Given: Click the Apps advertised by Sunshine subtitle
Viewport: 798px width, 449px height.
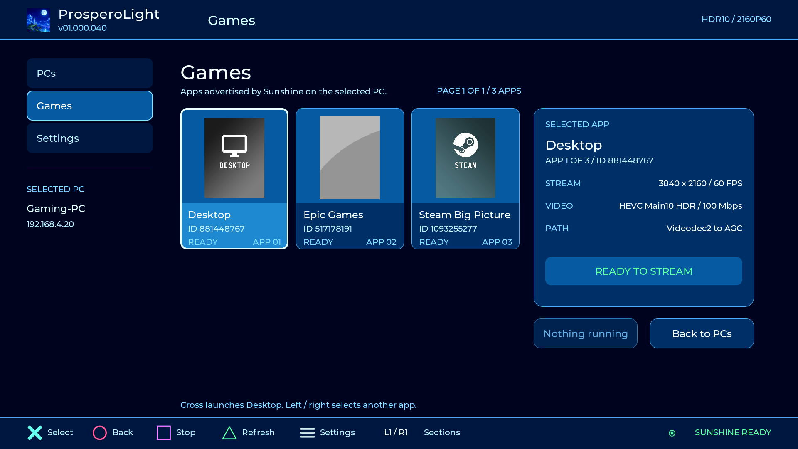Looking at the screenshot, I should 283,91.
